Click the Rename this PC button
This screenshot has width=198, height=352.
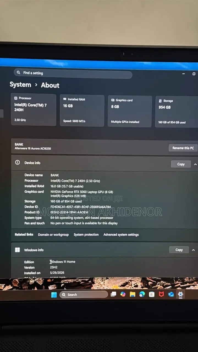click(183, 148)
